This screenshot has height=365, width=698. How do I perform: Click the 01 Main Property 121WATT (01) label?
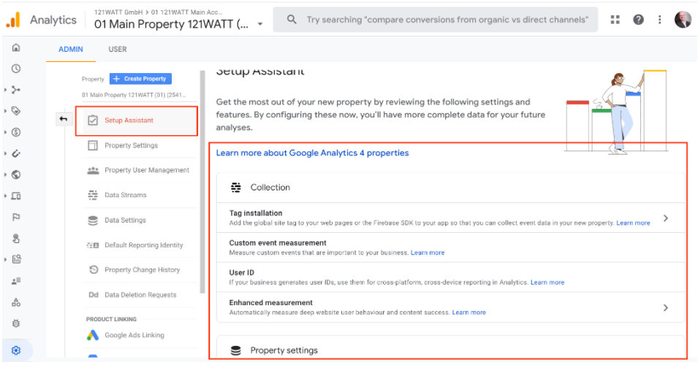click(134, 95)
